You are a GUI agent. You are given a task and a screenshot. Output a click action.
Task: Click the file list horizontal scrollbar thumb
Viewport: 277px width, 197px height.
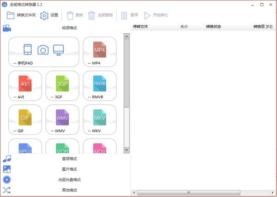[x=189, y=192]
